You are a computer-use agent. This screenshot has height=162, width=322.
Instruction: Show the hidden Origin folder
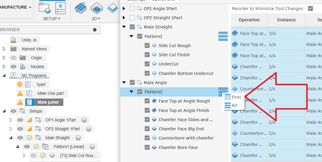click(x=13, y=58)
